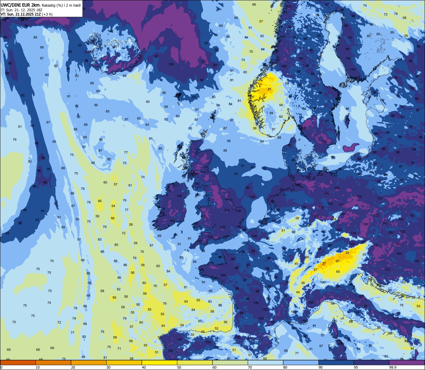This screenshot has width=425, height=370.
Task: Click the medium blue 90–95 legend swatch
Action: pyautogui.click(x=336, y=362)
